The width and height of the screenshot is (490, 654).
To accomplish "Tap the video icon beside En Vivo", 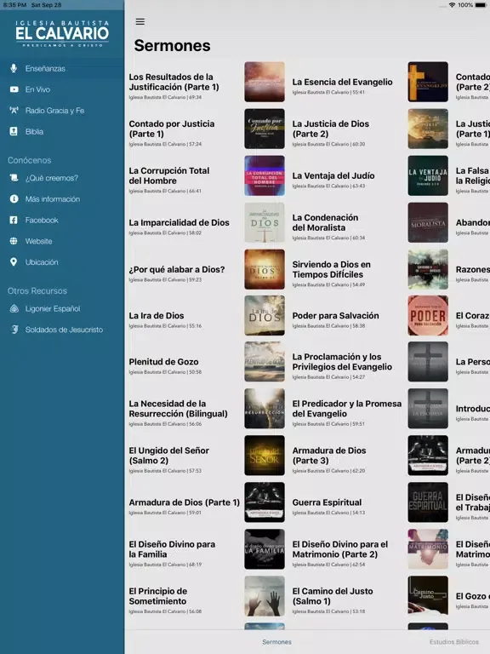I will click(x=14, y=89).
